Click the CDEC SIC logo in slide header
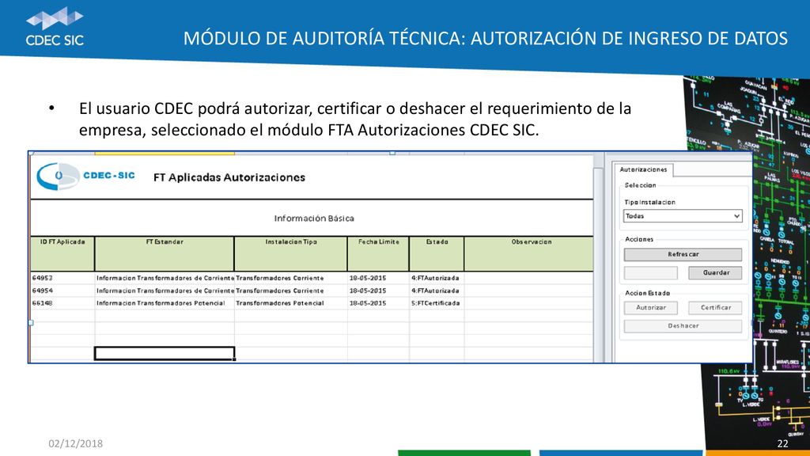 click(x=55, y=26)
